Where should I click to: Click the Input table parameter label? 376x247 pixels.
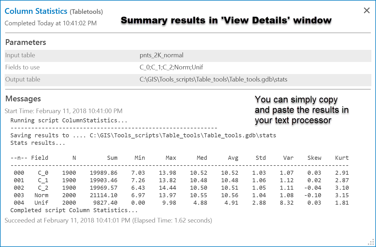coord(20,55)
